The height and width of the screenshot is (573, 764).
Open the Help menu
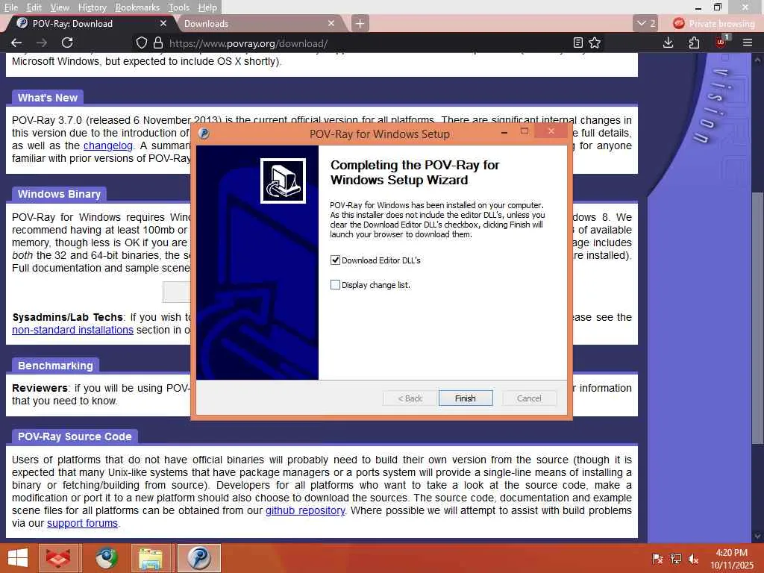tap(207, 7)
